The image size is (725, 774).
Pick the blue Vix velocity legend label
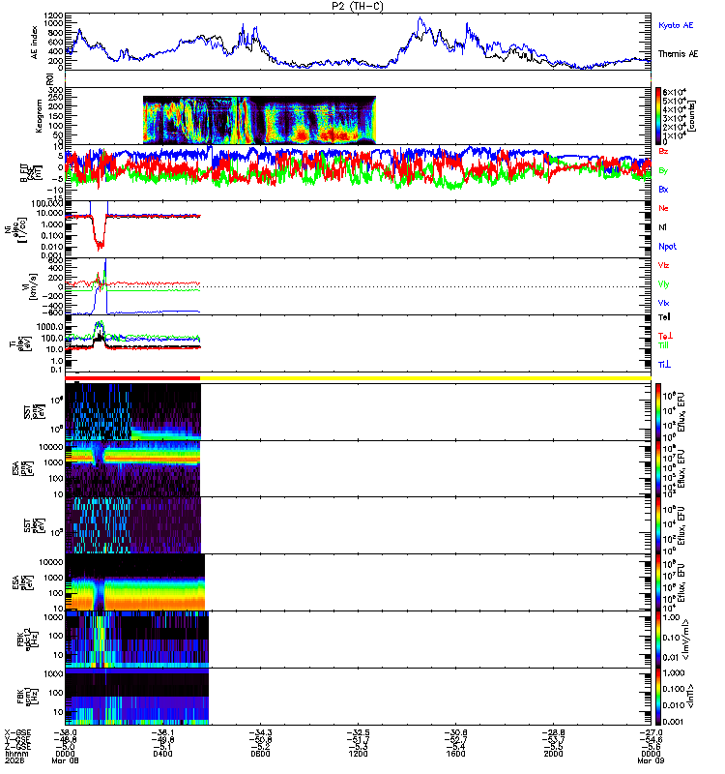pos(663,303)
